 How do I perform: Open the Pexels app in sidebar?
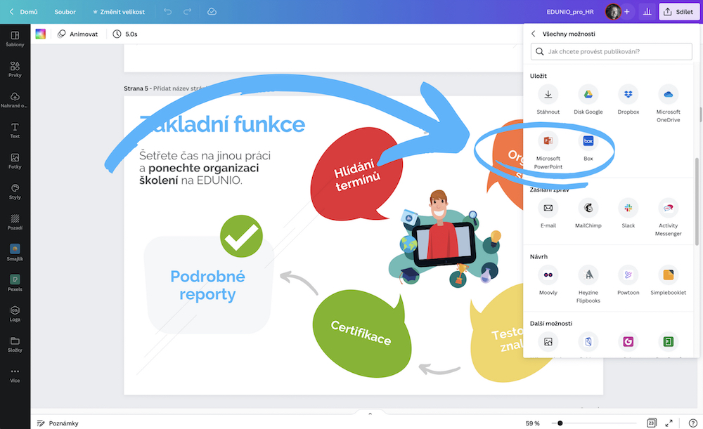(15, 283)
